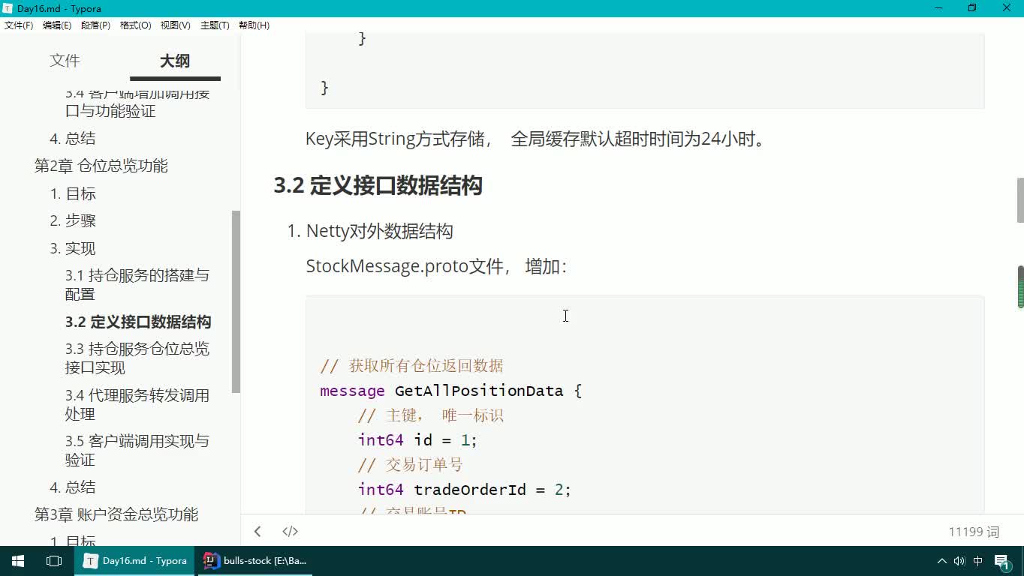
Task: Open volume control in system tray
Action: pos(959,561)
